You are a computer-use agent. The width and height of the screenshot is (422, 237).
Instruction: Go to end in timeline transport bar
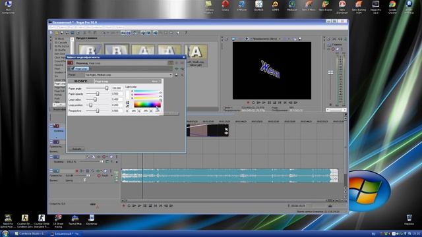pyautogui.click(x=161, y=205)
